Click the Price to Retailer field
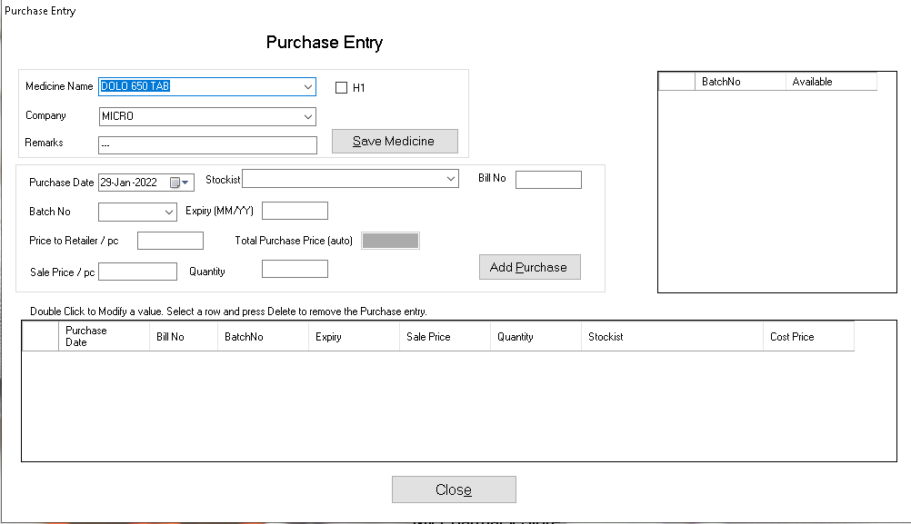 click(170, 241)
